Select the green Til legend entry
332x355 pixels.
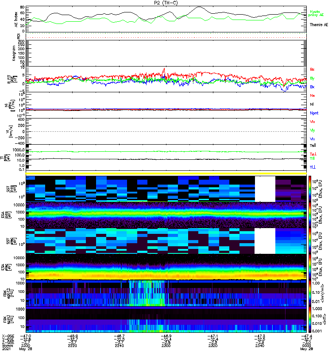click(312, 158)
